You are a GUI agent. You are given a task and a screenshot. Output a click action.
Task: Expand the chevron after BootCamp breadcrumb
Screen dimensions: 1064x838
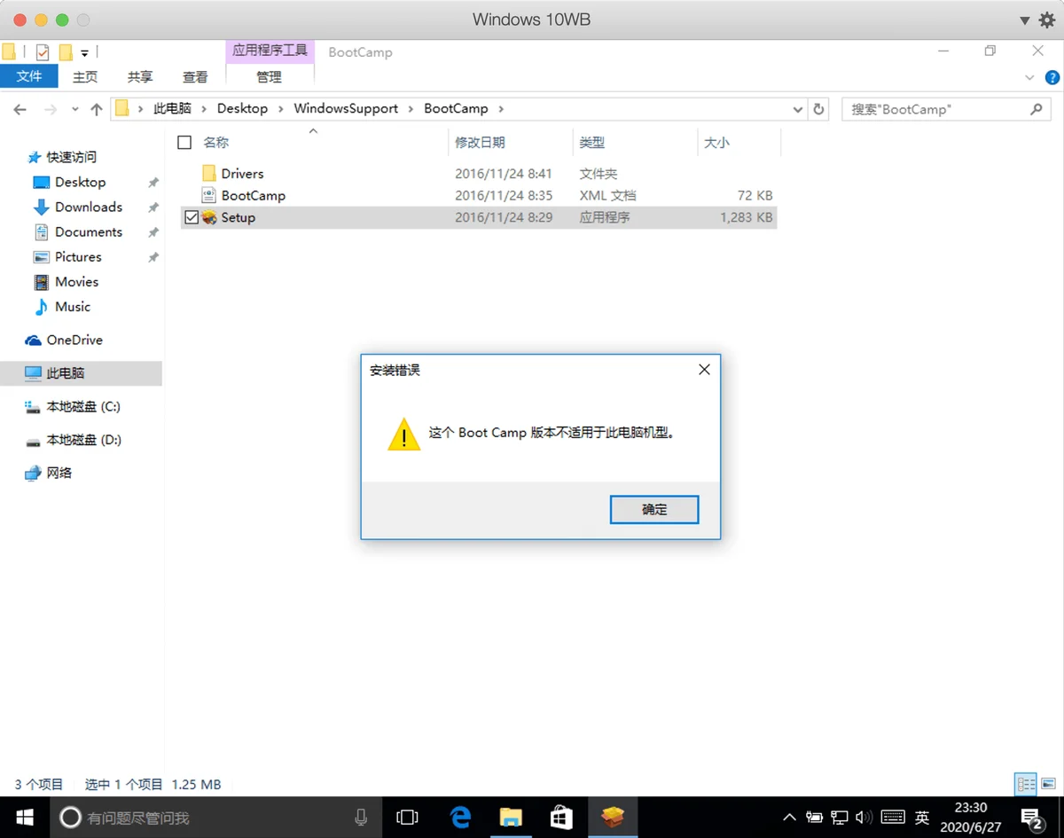(501, 109)
